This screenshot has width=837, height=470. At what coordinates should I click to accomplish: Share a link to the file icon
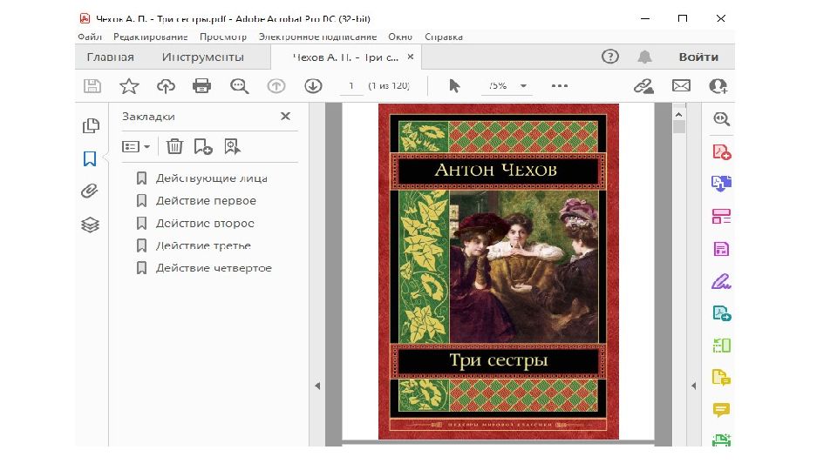click(643, 86)
